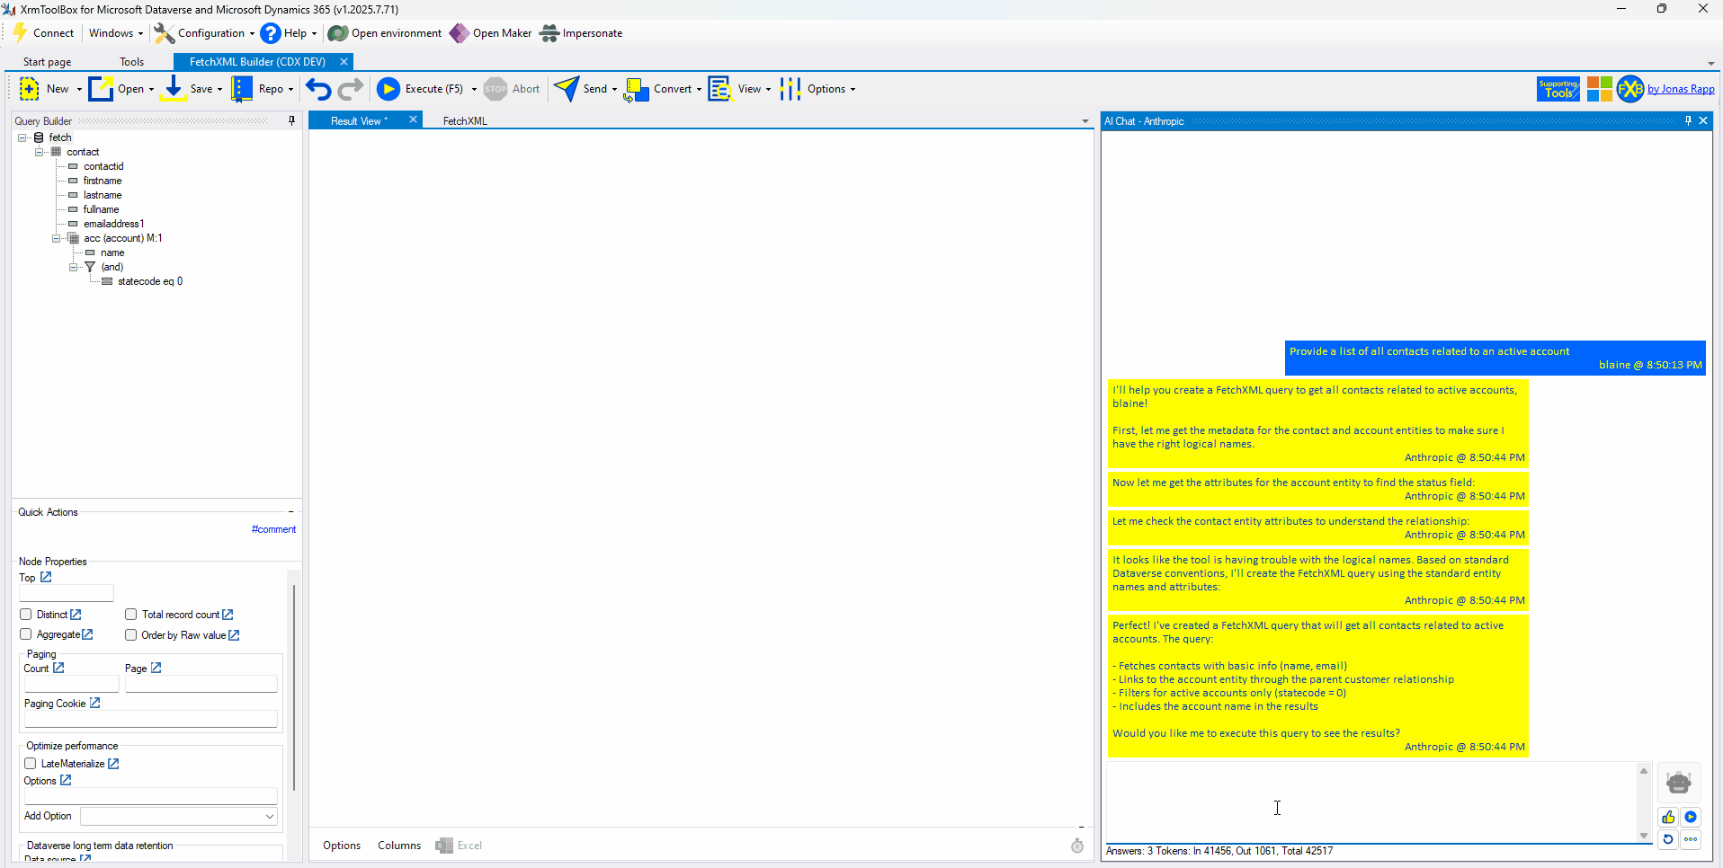Open the Top attribute documentation link
1723x868 pixels.
(x=46, y=577)
